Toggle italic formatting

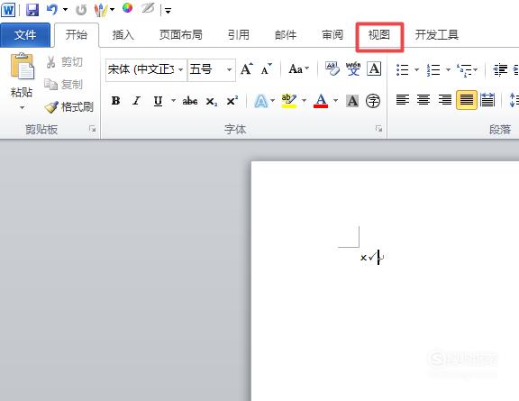point(137,101)
